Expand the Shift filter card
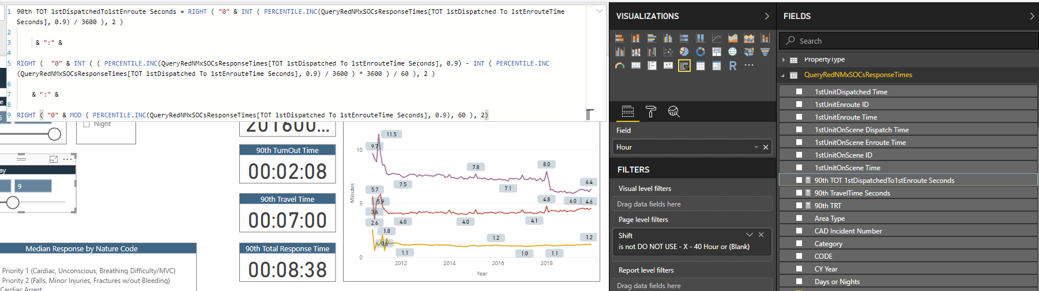The image size is (1039, 291). pyautogui.click(x=750, y=235)
